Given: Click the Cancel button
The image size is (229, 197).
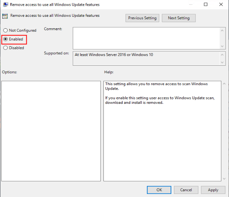Looking at the screenshot, I should (186, 190).
